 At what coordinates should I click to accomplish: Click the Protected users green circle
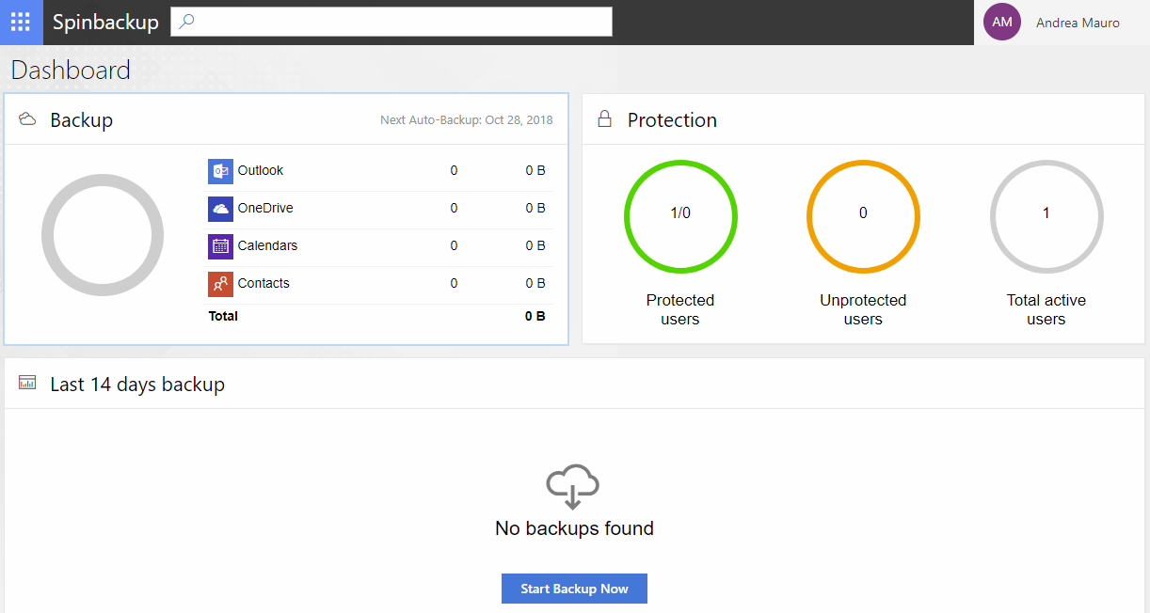680,216
